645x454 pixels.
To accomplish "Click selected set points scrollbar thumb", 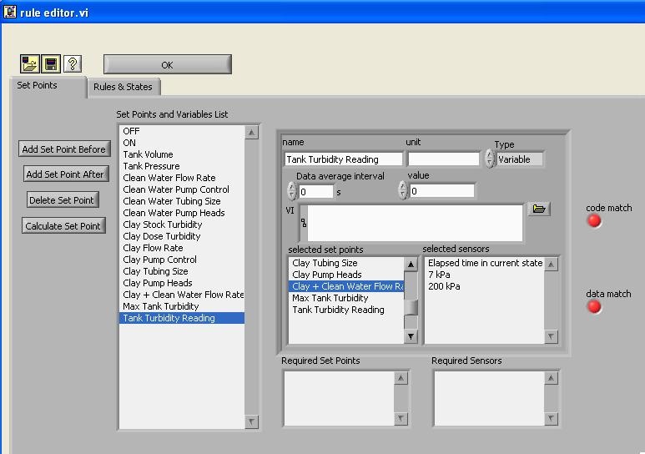I will [x=411, y=307].
